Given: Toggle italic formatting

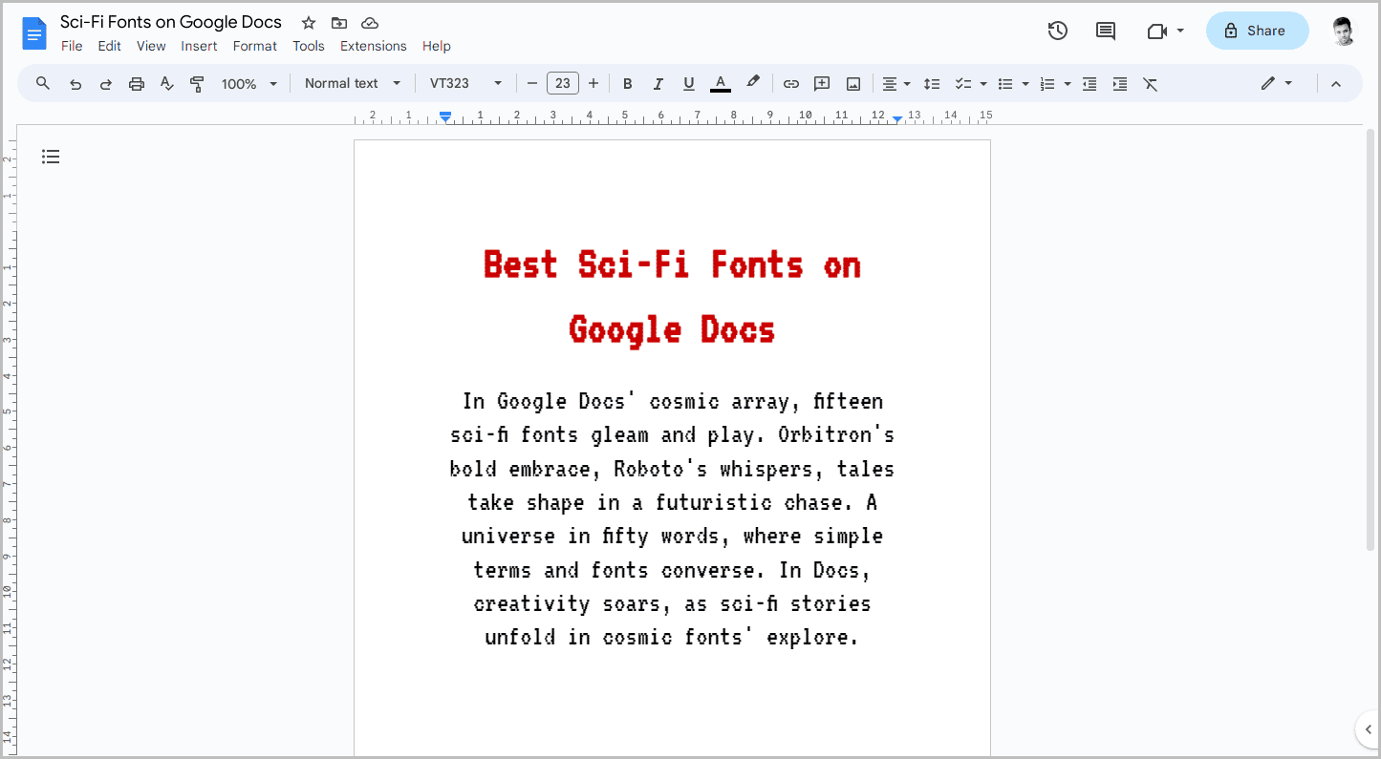Looking at the screenshot, I should pyautogui.click(x=658, y=83).
